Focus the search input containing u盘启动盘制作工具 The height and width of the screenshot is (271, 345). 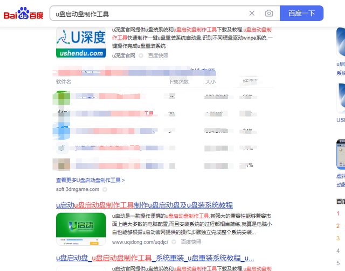[x=150, y=14]
